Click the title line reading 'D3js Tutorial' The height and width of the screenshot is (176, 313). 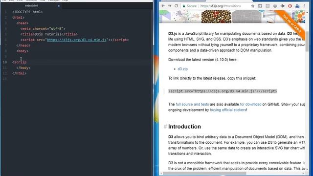49,34
